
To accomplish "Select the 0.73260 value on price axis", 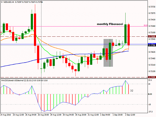I will pyautogui.click(x=152, y=26).
